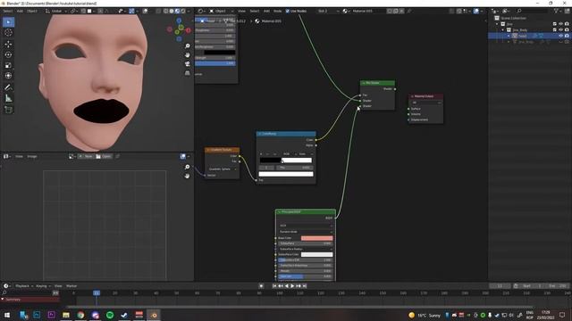Click the viewport pan hand icon
Screen dimensions: 572x321
[187, 55]
